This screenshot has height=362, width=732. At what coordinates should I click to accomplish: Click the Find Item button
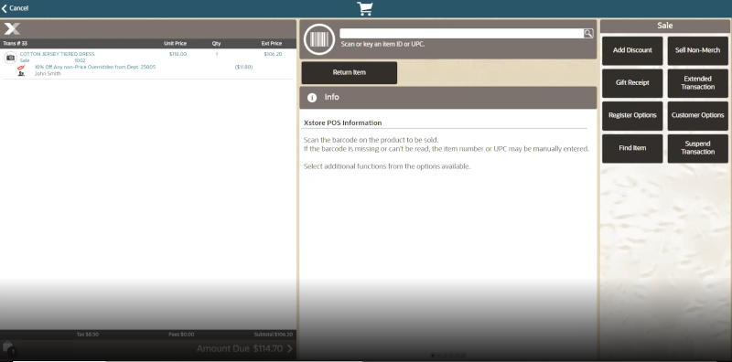pyautogui.click(x=632, y=148)
